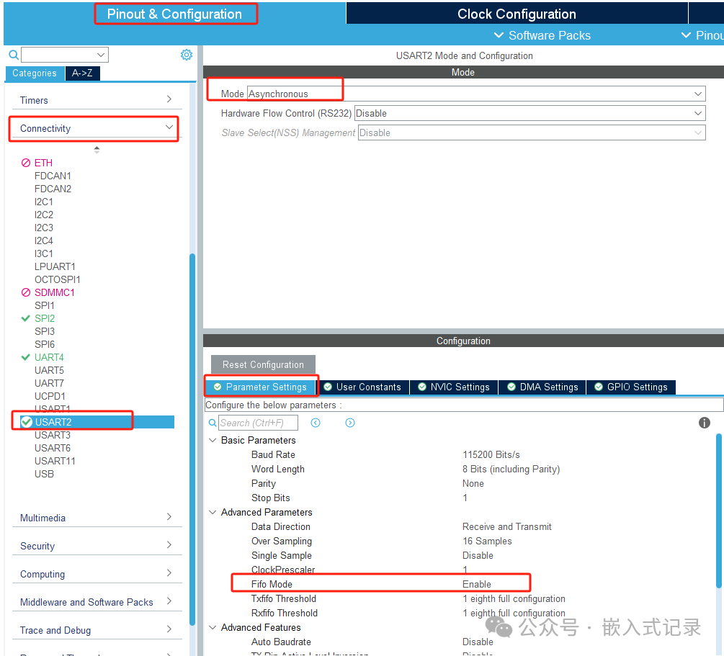Screen dimensions: 724x656
Task: Click the Baud Rate value 115200 Bits/s
Action: [491, 454]
